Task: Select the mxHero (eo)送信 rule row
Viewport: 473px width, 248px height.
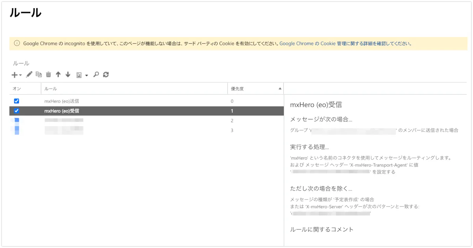Action: (146, 101)
